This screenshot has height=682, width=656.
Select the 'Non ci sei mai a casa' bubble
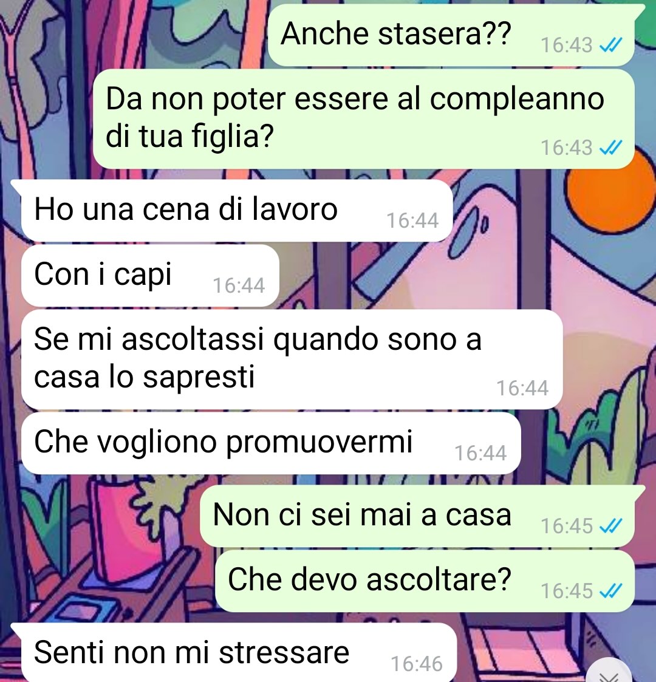coord(417,516)
